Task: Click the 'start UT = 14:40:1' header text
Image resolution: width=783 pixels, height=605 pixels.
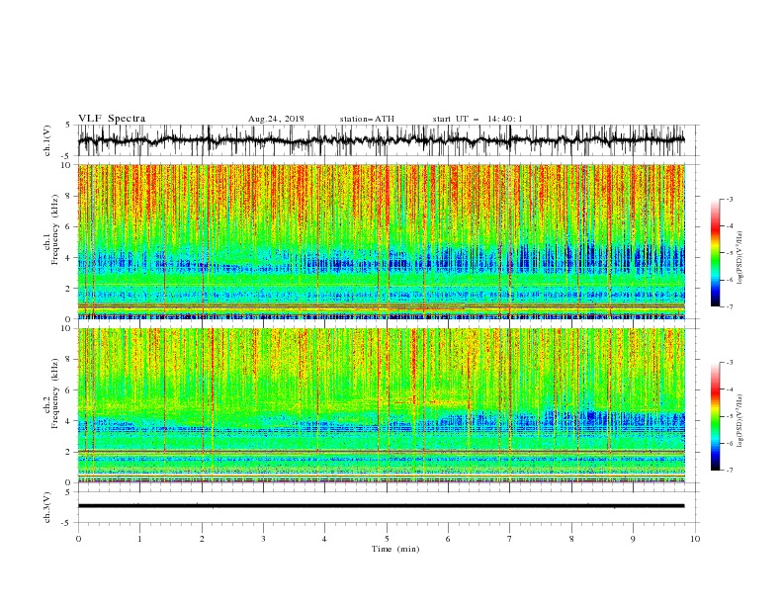Action: 478,119
